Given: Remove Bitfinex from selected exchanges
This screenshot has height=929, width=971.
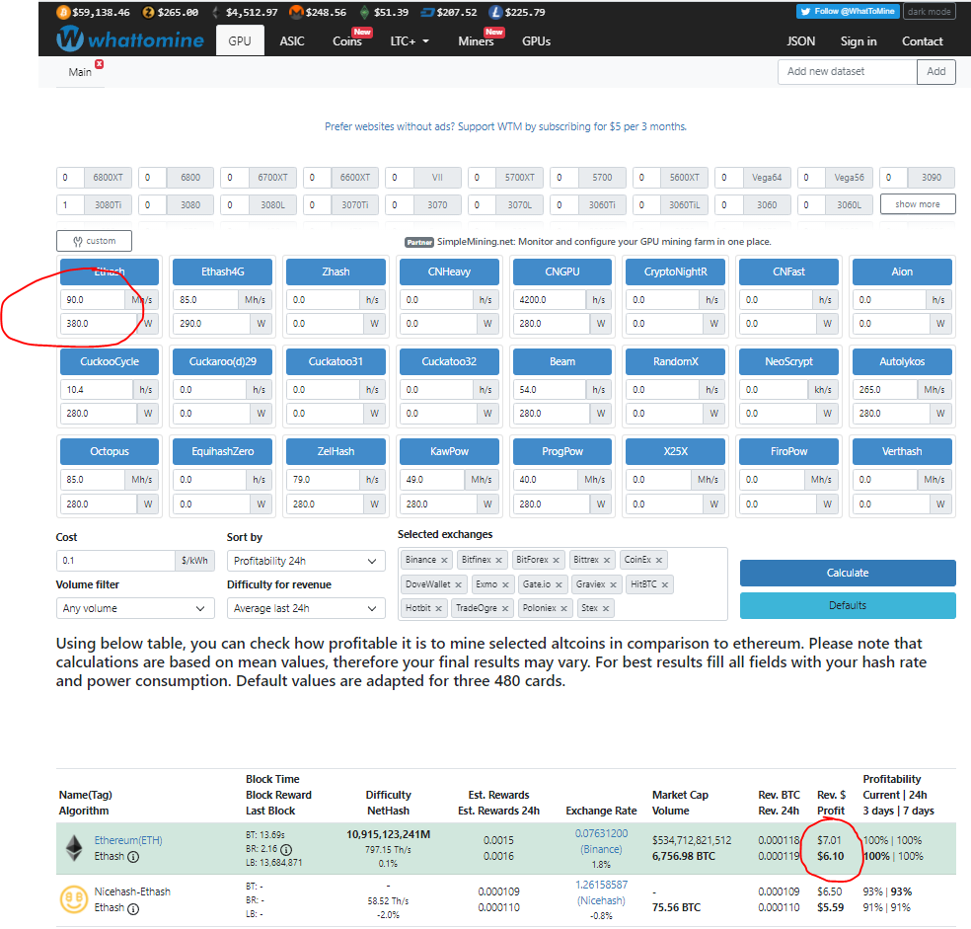Looking at the screenshot, I should coord(498,560).
